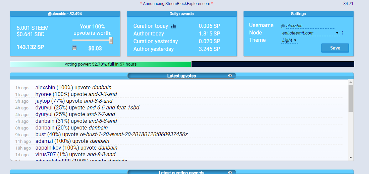
Task: Click the $0.641 SBD balance
Action: (31, 34)
